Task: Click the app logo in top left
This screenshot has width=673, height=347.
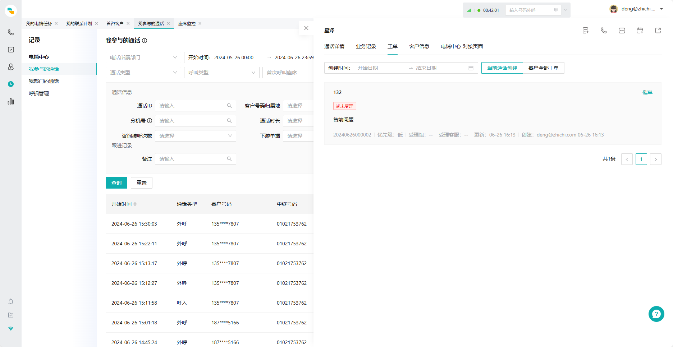Action: pos(11,10)
